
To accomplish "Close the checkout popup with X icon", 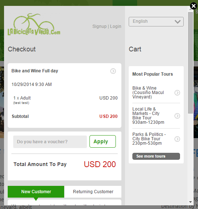I will pyautogui.click(x=194, y=6).
